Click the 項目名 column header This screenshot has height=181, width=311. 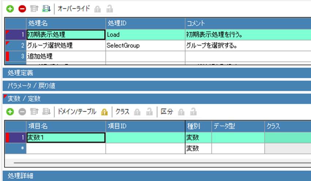click(x=66, y=126)
